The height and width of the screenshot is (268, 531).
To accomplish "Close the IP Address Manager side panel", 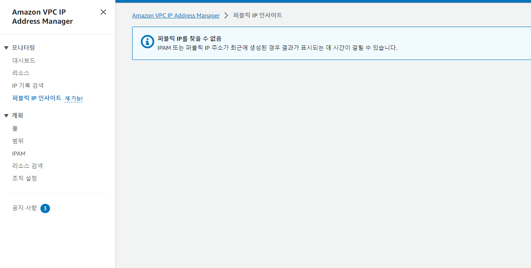I will pos(103,12).
